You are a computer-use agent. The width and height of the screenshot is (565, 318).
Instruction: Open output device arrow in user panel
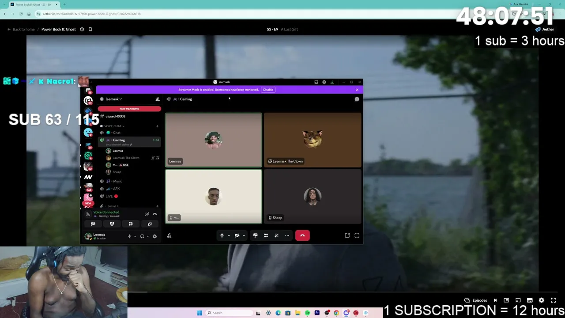click(147, 236)
